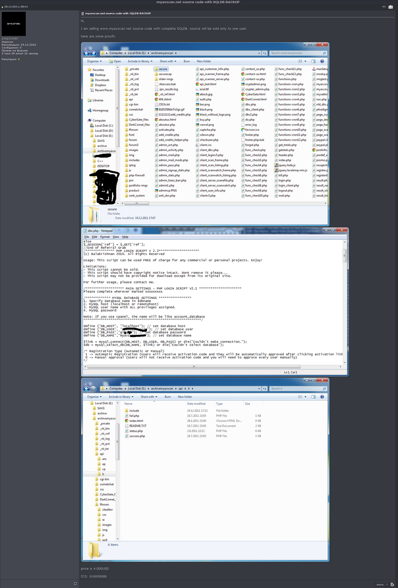Select the 404.shtml Chrome file
Image resolution: width=398 pixels, height=588 pixels.
point(163,100)
